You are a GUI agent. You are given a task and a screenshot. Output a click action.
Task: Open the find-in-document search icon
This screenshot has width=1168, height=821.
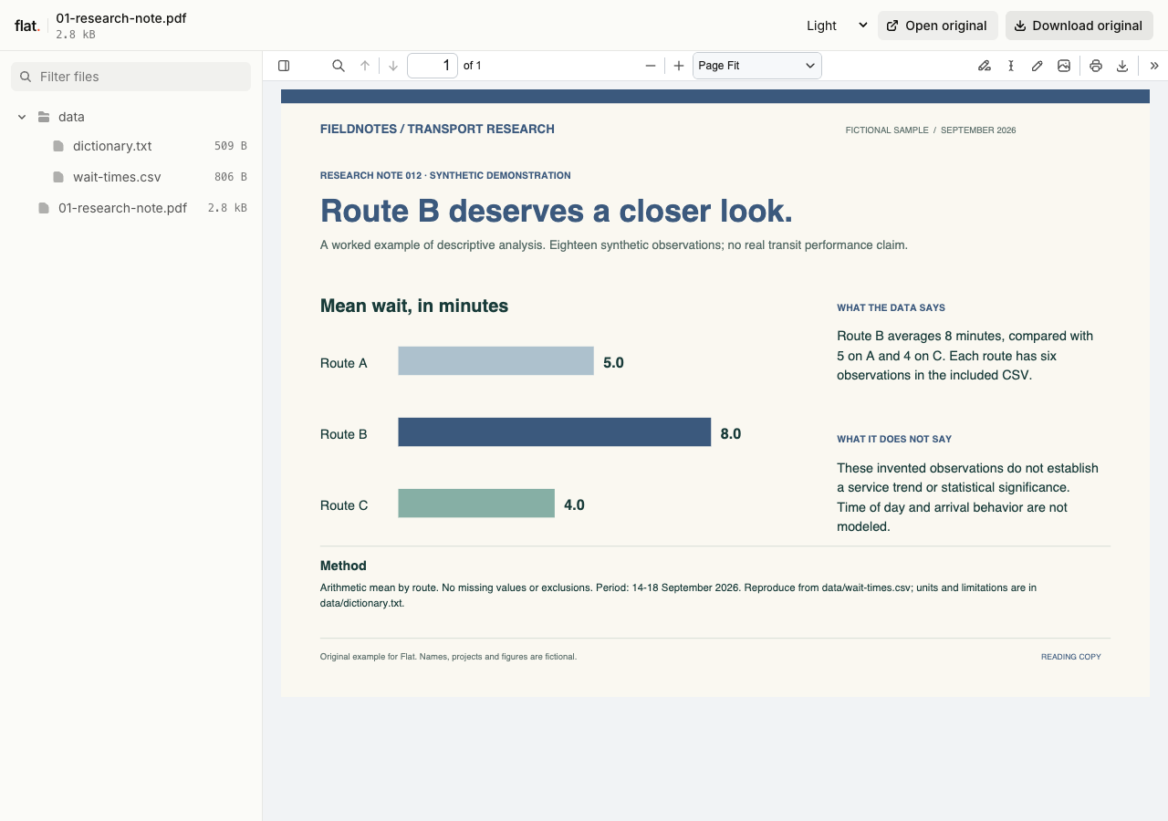(x=339, y=66)
